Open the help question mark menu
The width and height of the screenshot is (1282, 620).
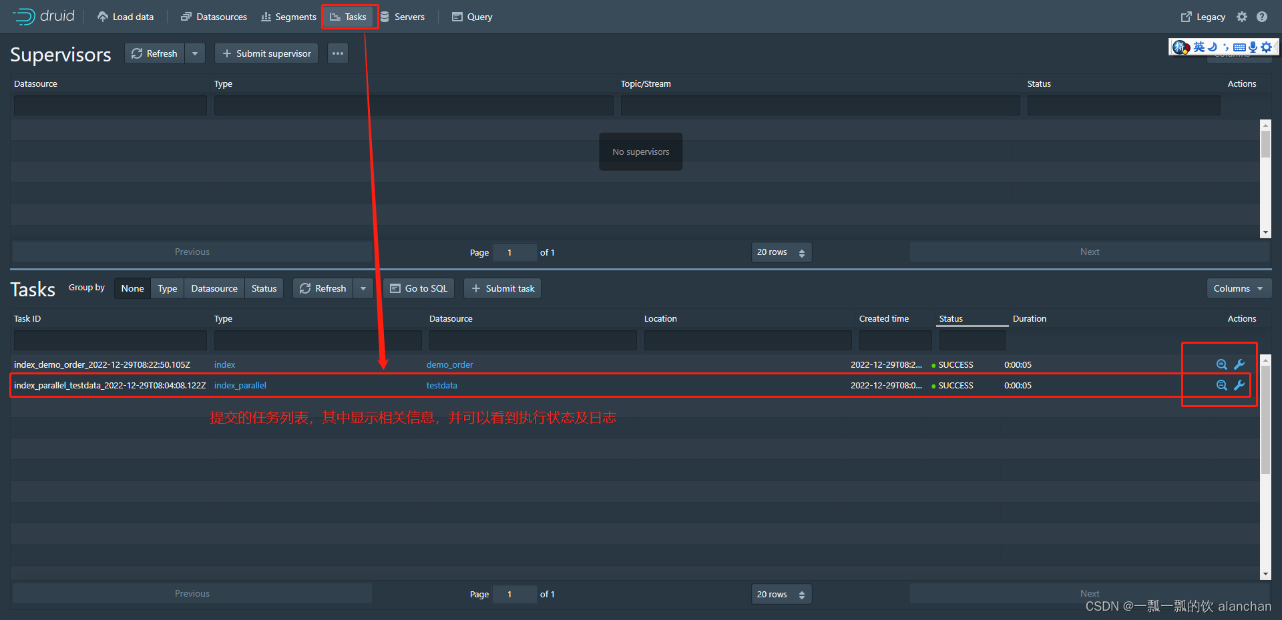(x=1262, y=17)
